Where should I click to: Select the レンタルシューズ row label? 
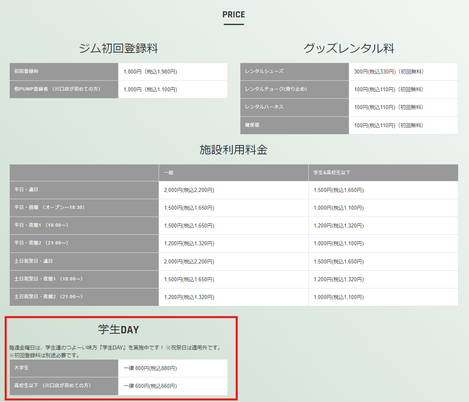[264, 72]
